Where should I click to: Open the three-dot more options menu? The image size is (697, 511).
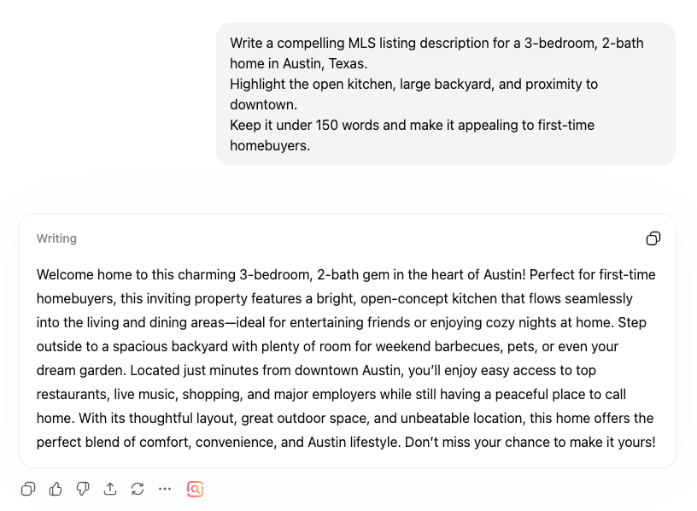(x=165, y=489)
